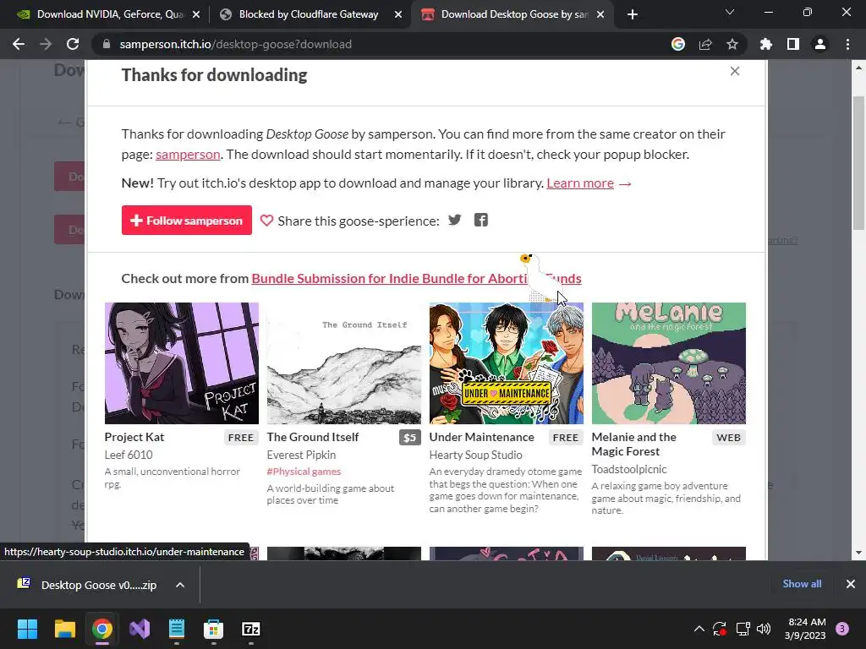Open Microsoft Store from taskbar

(214, 629)
